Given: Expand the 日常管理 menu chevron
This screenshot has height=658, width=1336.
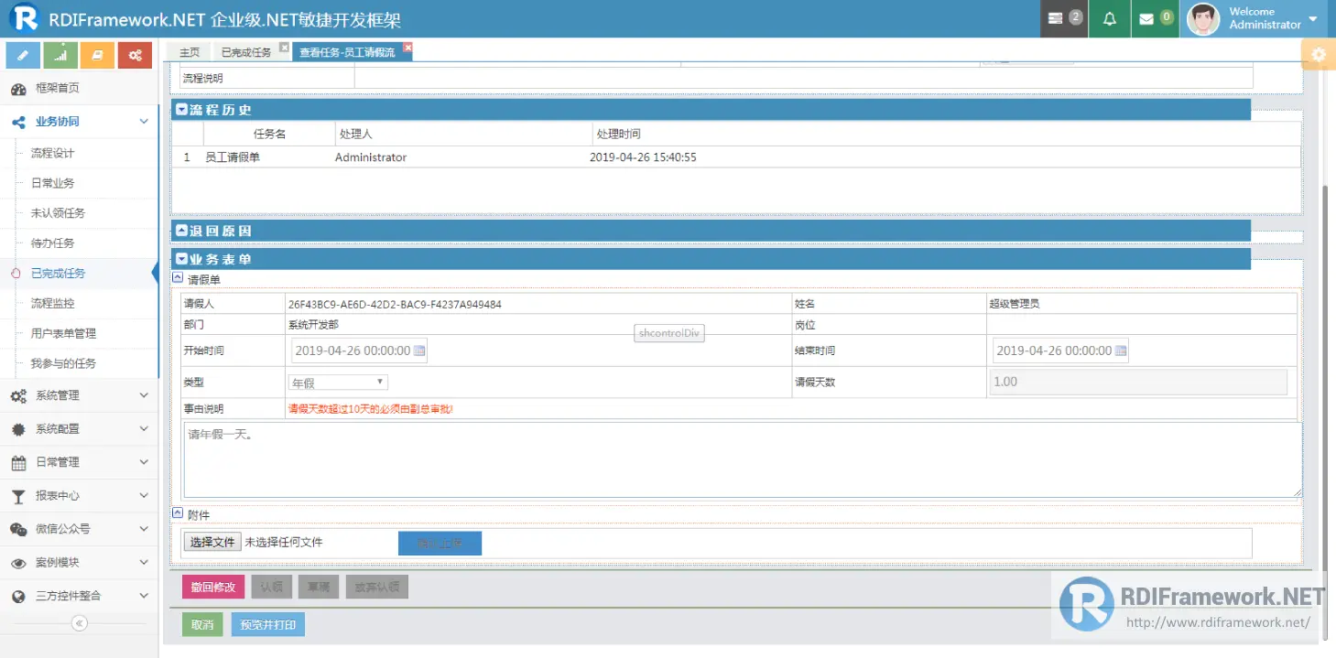Looking at the screenshot, I should pyautogui.click(x=144, y=462).
